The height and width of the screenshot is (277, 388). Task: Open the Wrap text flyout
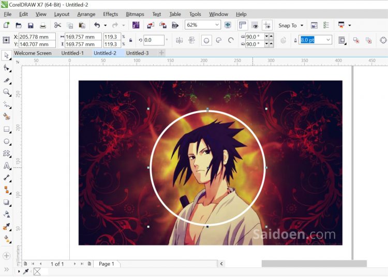342,40
